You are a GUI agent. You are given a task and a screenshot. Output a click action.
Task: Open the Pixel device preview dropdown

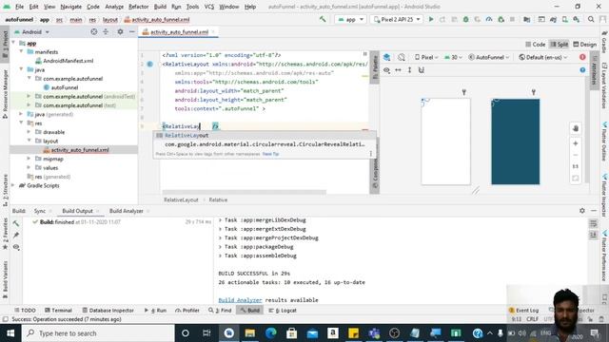pos(426,57)
